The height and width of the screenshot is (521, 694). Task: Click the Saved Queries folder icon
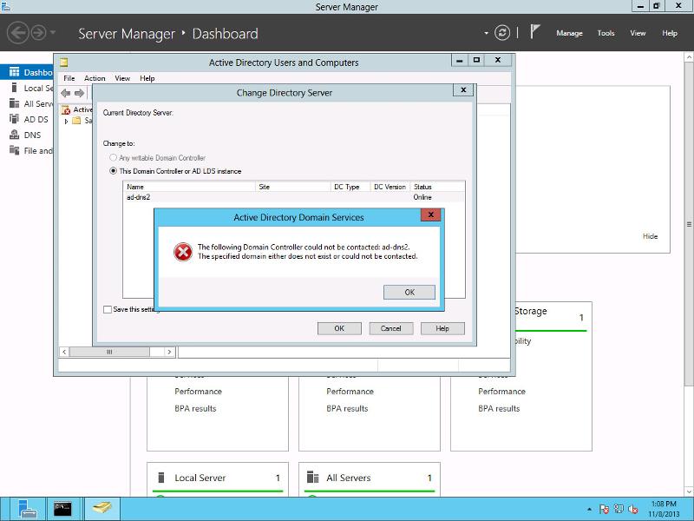[76, 121]
